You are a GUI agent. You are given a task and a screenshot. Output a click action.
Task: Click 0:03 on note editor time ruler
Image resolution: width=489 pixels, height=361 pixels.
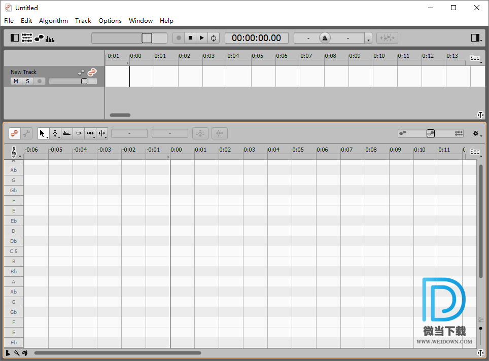pyautogui.click(x=249, y=150)
